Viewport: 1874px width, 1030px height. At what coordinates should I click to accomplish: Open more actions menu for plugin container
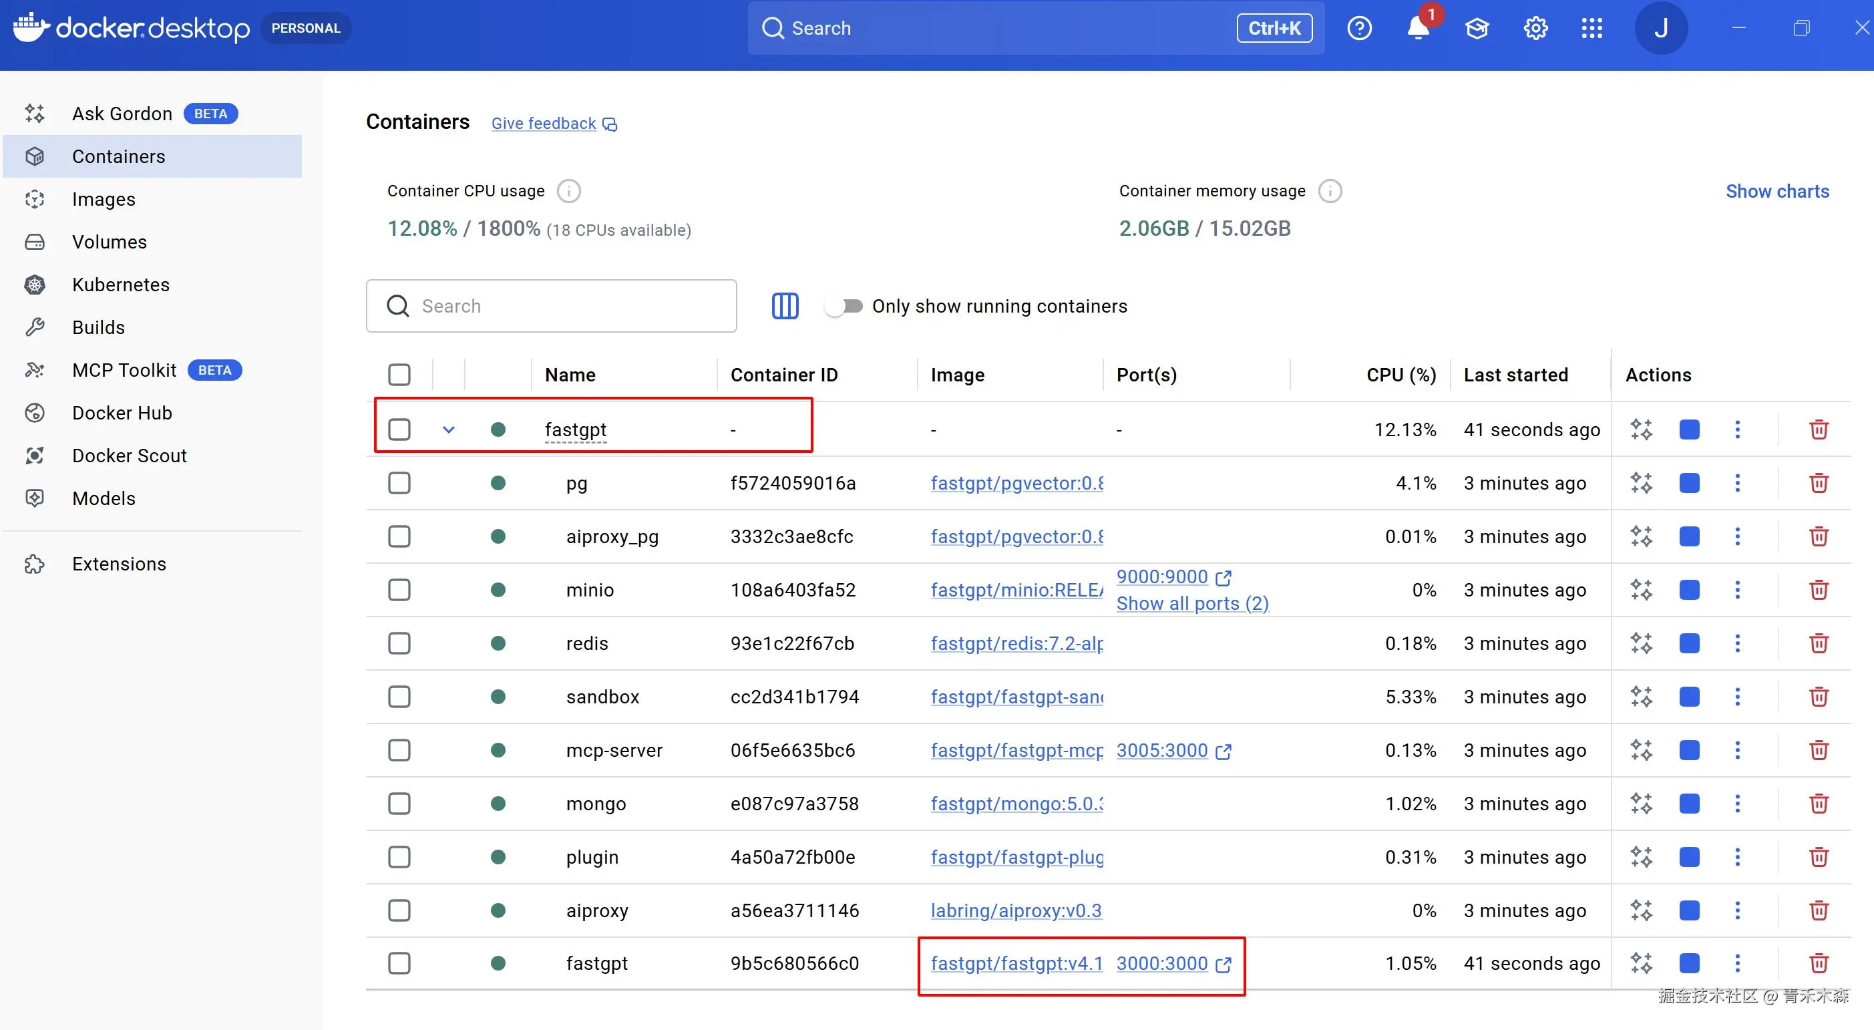[x=1737, y=856]
